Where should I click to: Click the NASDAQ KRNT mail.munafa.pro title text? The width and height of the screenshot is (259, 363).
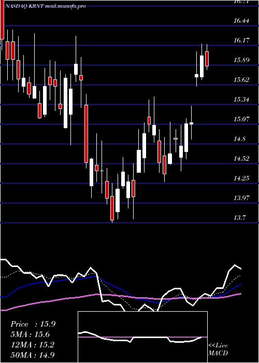point(46,6)
